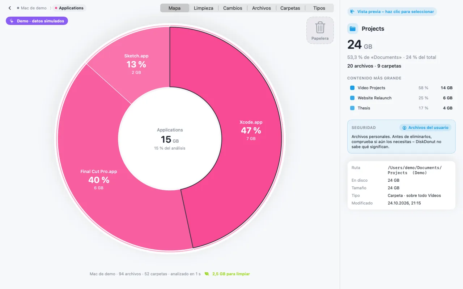Click the /Users/demo/Documents path text
This screenshot has height=289, width=463.
[x=415, y=170]
